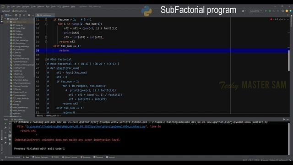
Task: Click Select Opened File target icon
Action: pyautogui.click(x=16, y=15)
